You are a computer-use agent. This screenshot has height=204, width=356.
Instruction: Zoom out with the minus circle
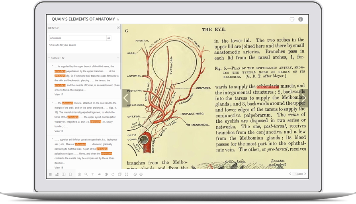[135, 174]
